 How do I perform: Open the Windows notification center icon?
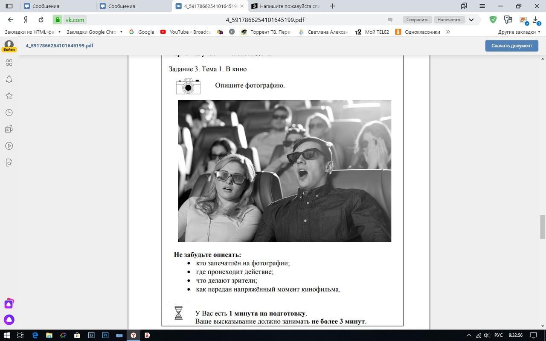tap(533, 335)
